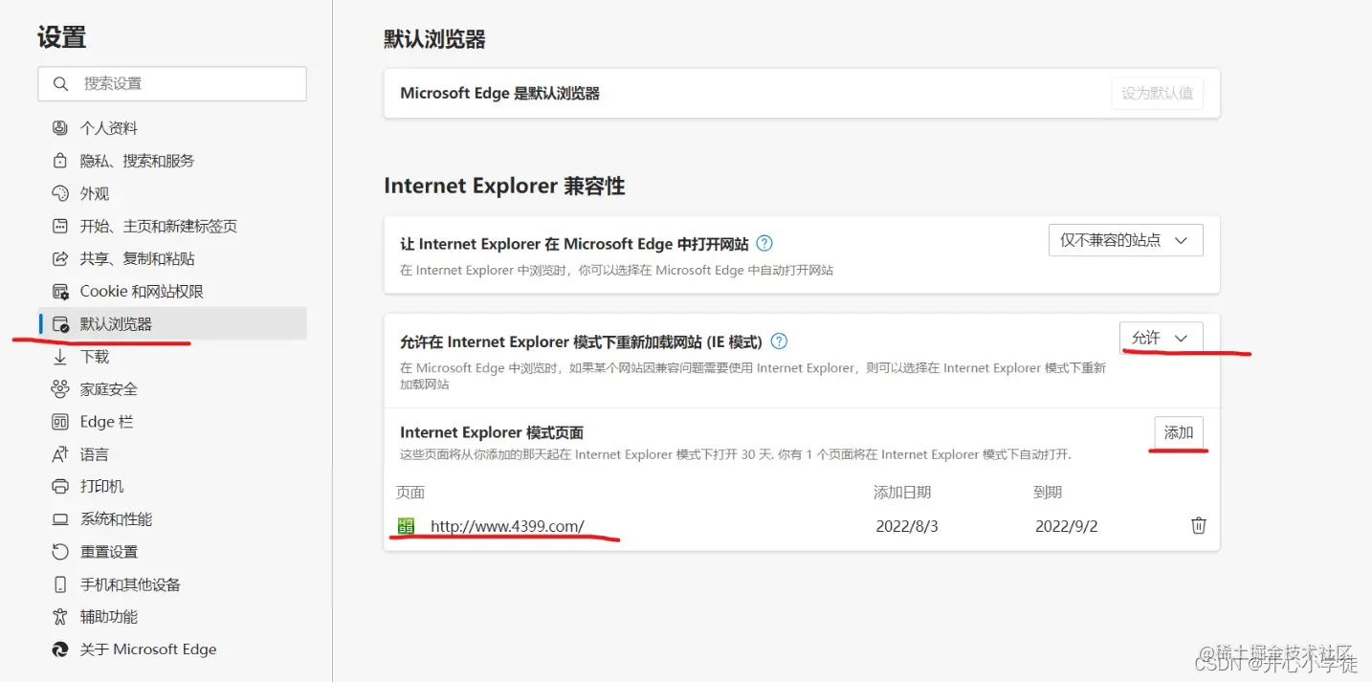Click the 打印机 printer icon
Image resolution: width=1372 pixels, height=682 pixels.
coord(58,486)
